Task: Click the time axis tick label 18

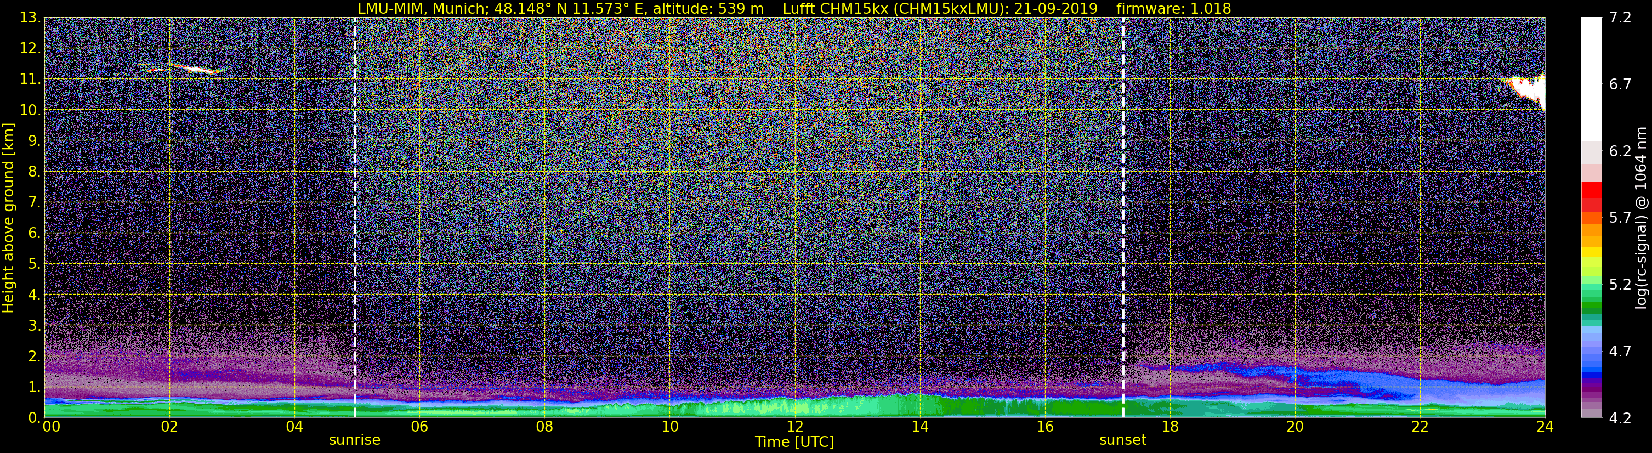Action: (1170, 427)
